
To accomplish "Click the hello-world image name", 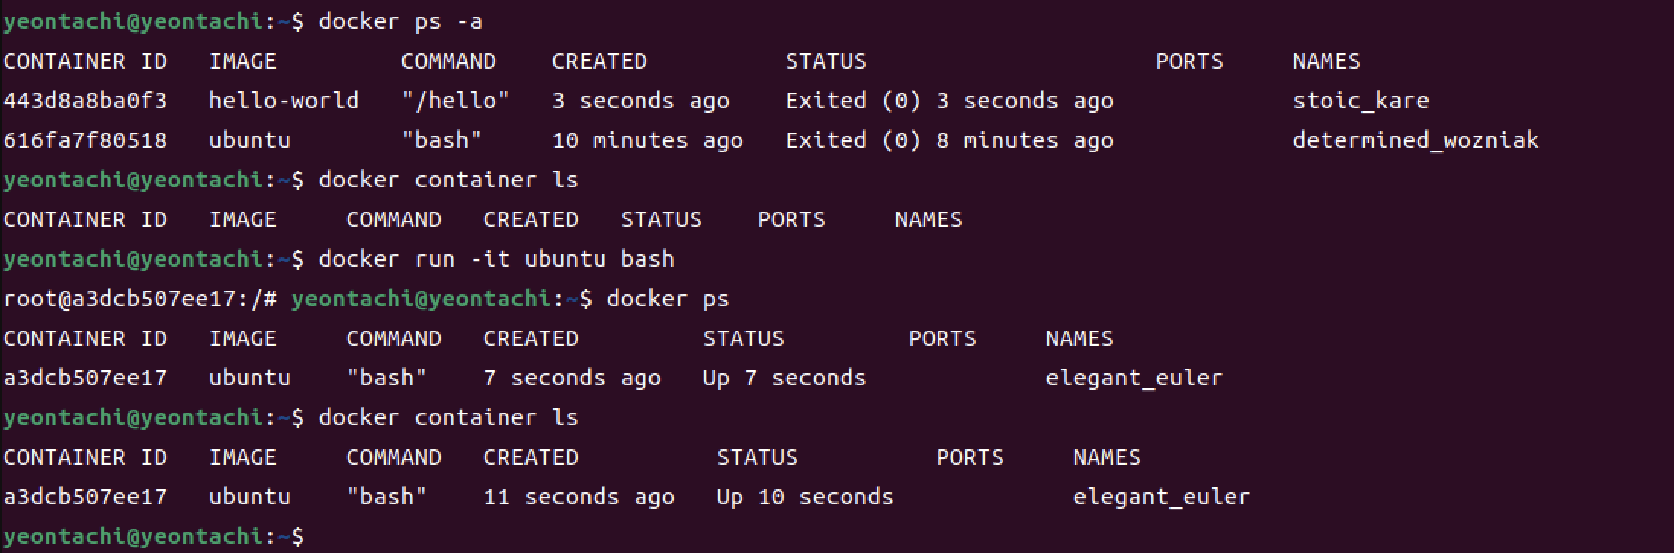I will pos(284,101).
